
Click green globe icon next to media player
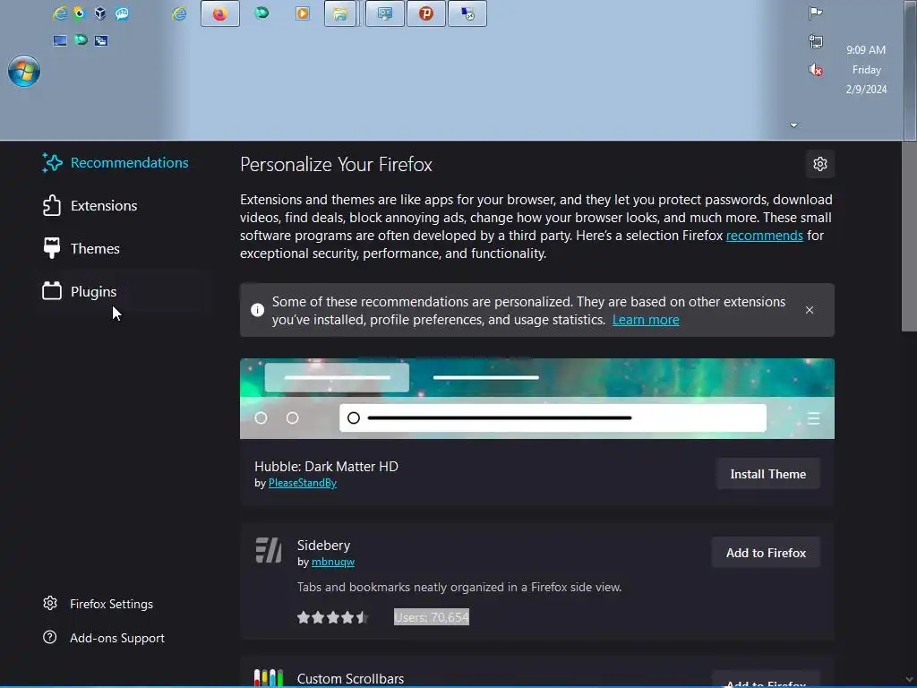[261, 13]
